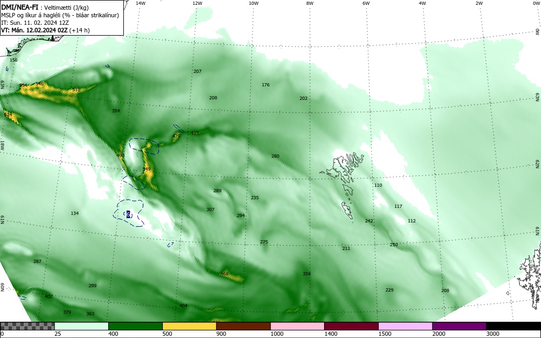Click the map value '358'

[x=307, y=274]
